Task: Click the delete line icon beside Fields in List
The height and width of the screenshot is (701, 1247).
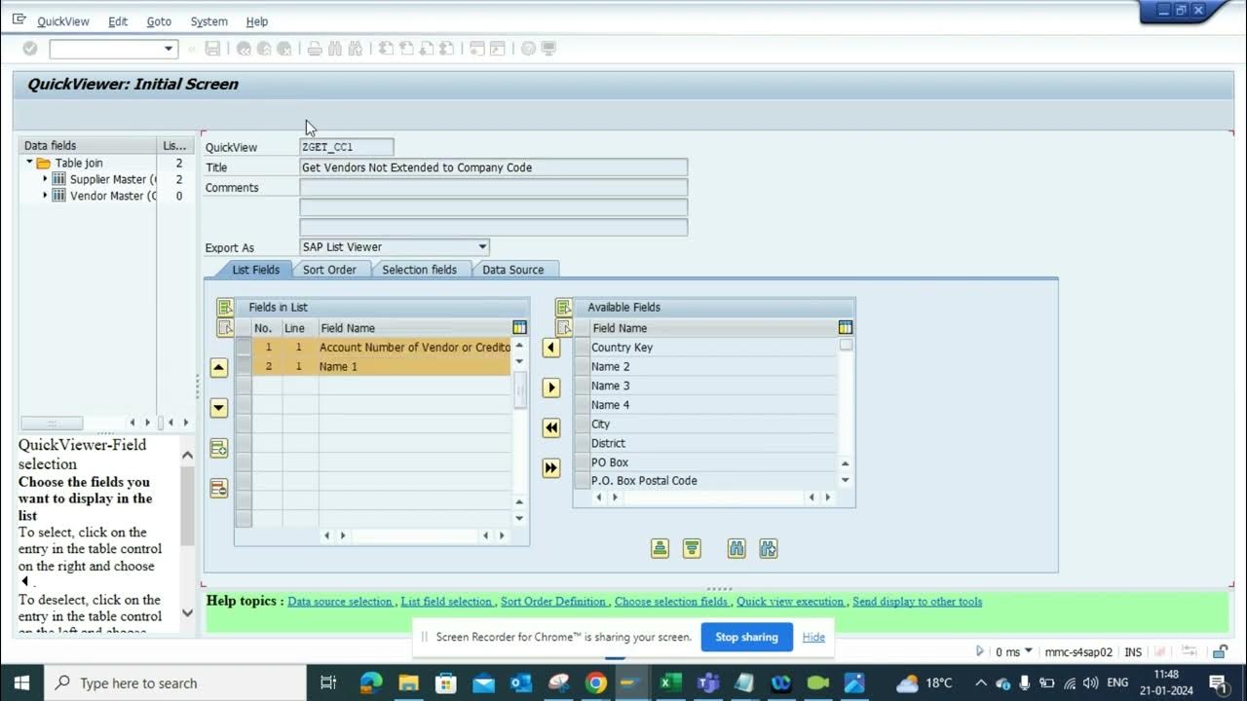Action: [219, 488]
